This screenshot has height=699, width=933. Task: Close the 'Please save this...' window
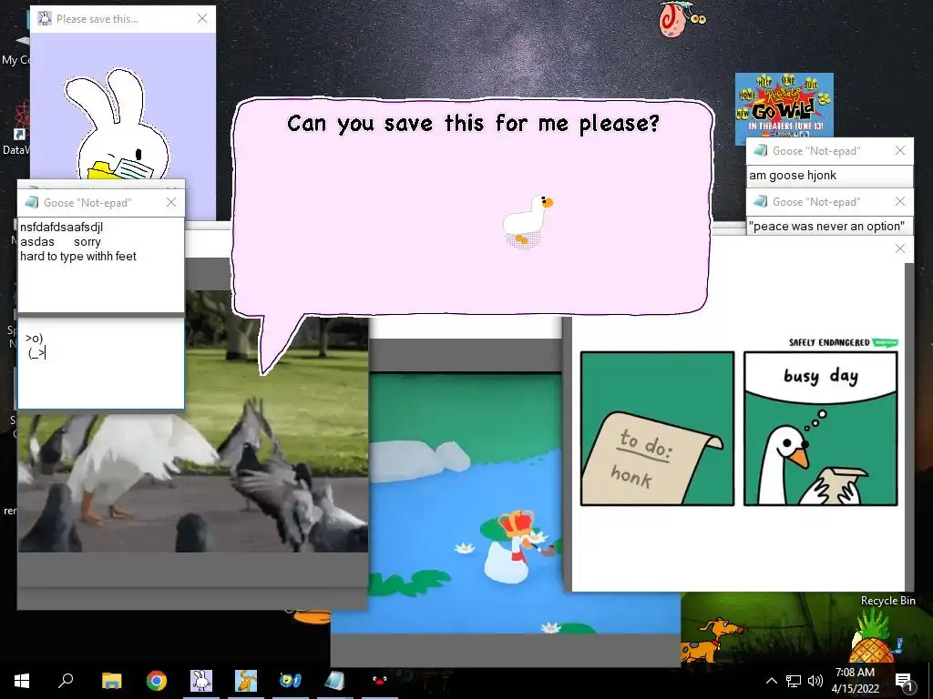click(202, 18)
